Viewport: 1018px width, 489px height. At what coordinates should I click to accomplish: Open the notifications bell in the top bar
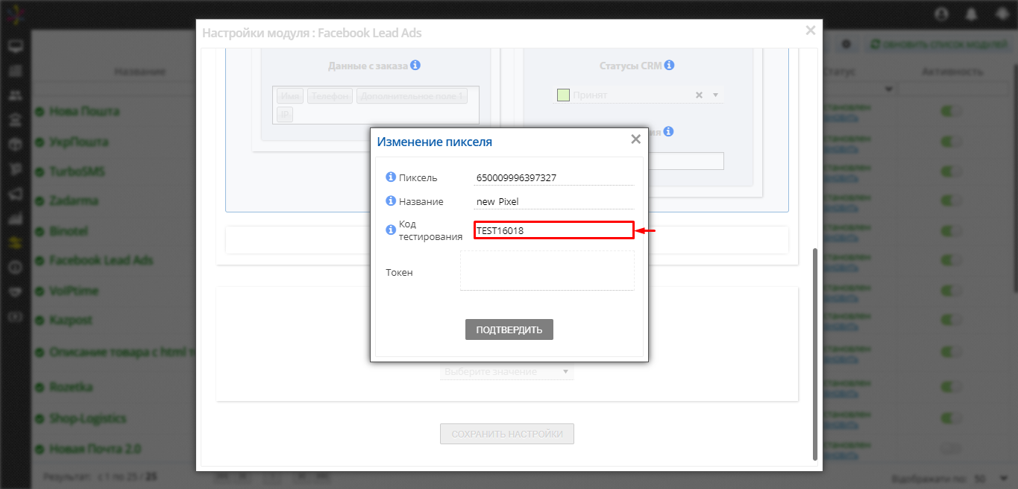pos(971,14)
